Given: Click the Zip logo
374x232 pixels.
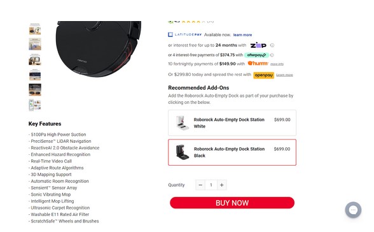Looking at the screenshot, I should coord(258,45).
